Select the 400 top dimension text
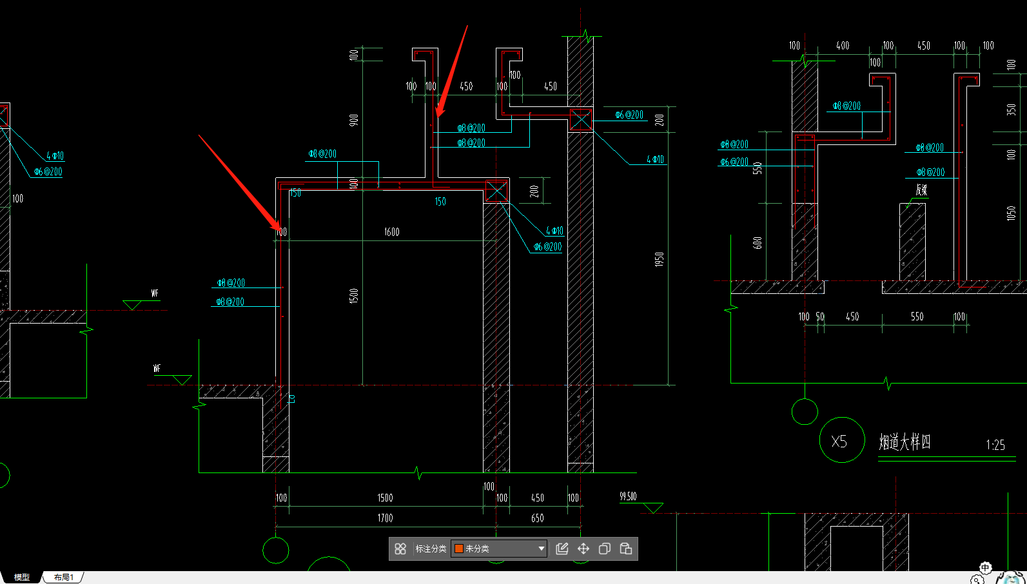Screen dimensions: 1027x584 pyautogui.click(x=843, y=46)
